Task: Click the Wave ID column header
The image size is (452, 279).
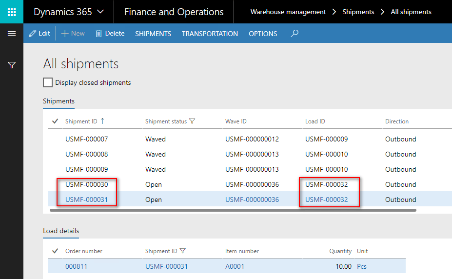Action: pyautogui.click(x=236, y=121)
